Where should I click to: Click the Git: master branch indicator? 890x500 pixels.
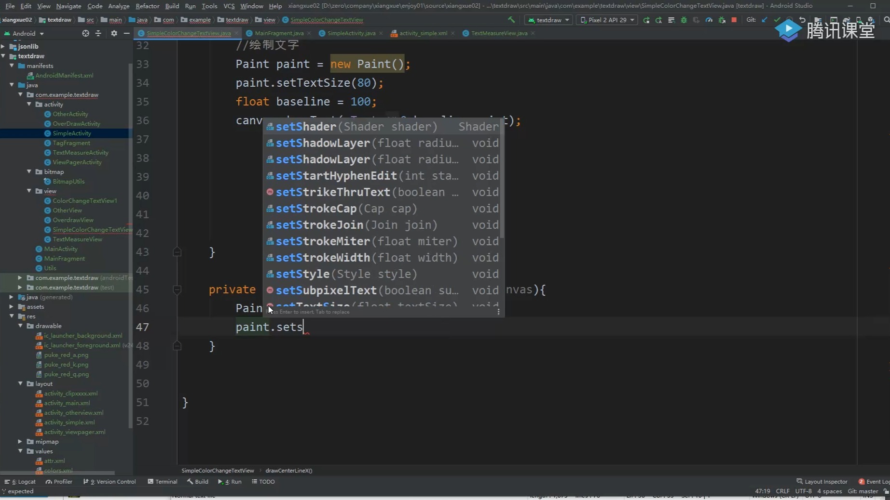863,491
